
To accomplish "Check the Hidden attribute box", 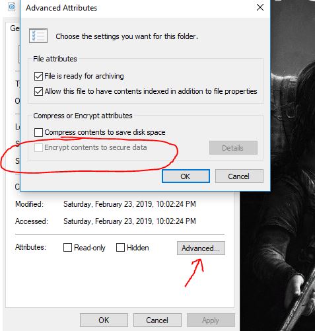I will (x=120, y=247).
